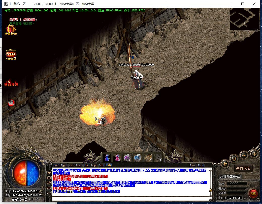The width and height of the screenshot is (262, 204).
Task: Click the fourth chat toolbar group button
Action: pos(79,165)
